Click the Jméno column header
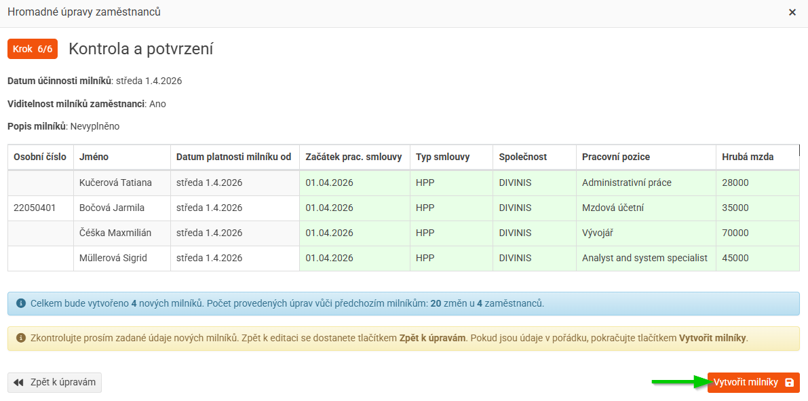The height and width of the screenshot is (401, 808). coord(94,157)
